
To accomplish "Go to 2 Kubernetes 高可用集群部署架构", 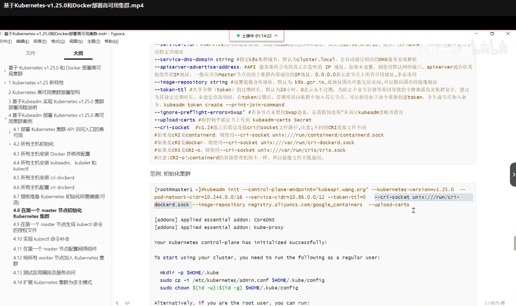I will click(44, 92).
